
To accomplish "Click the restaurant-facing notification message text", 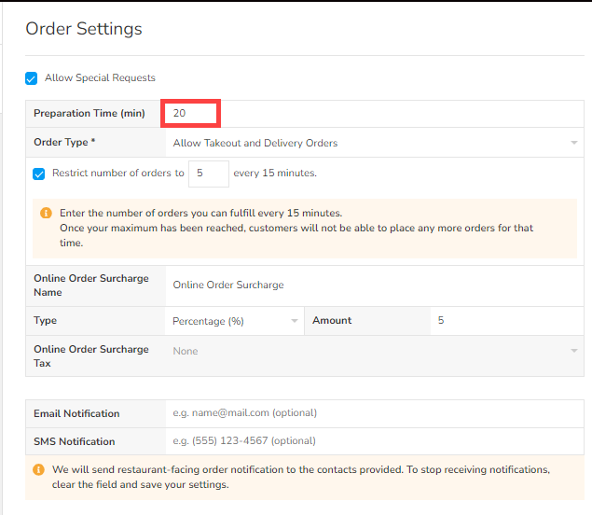I will tap(300, 477).
